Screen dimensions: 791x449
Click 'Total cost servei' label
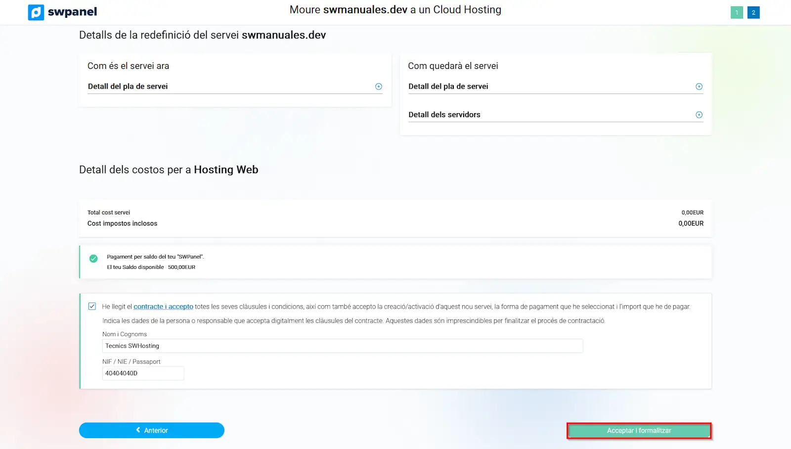pos(109,213)
